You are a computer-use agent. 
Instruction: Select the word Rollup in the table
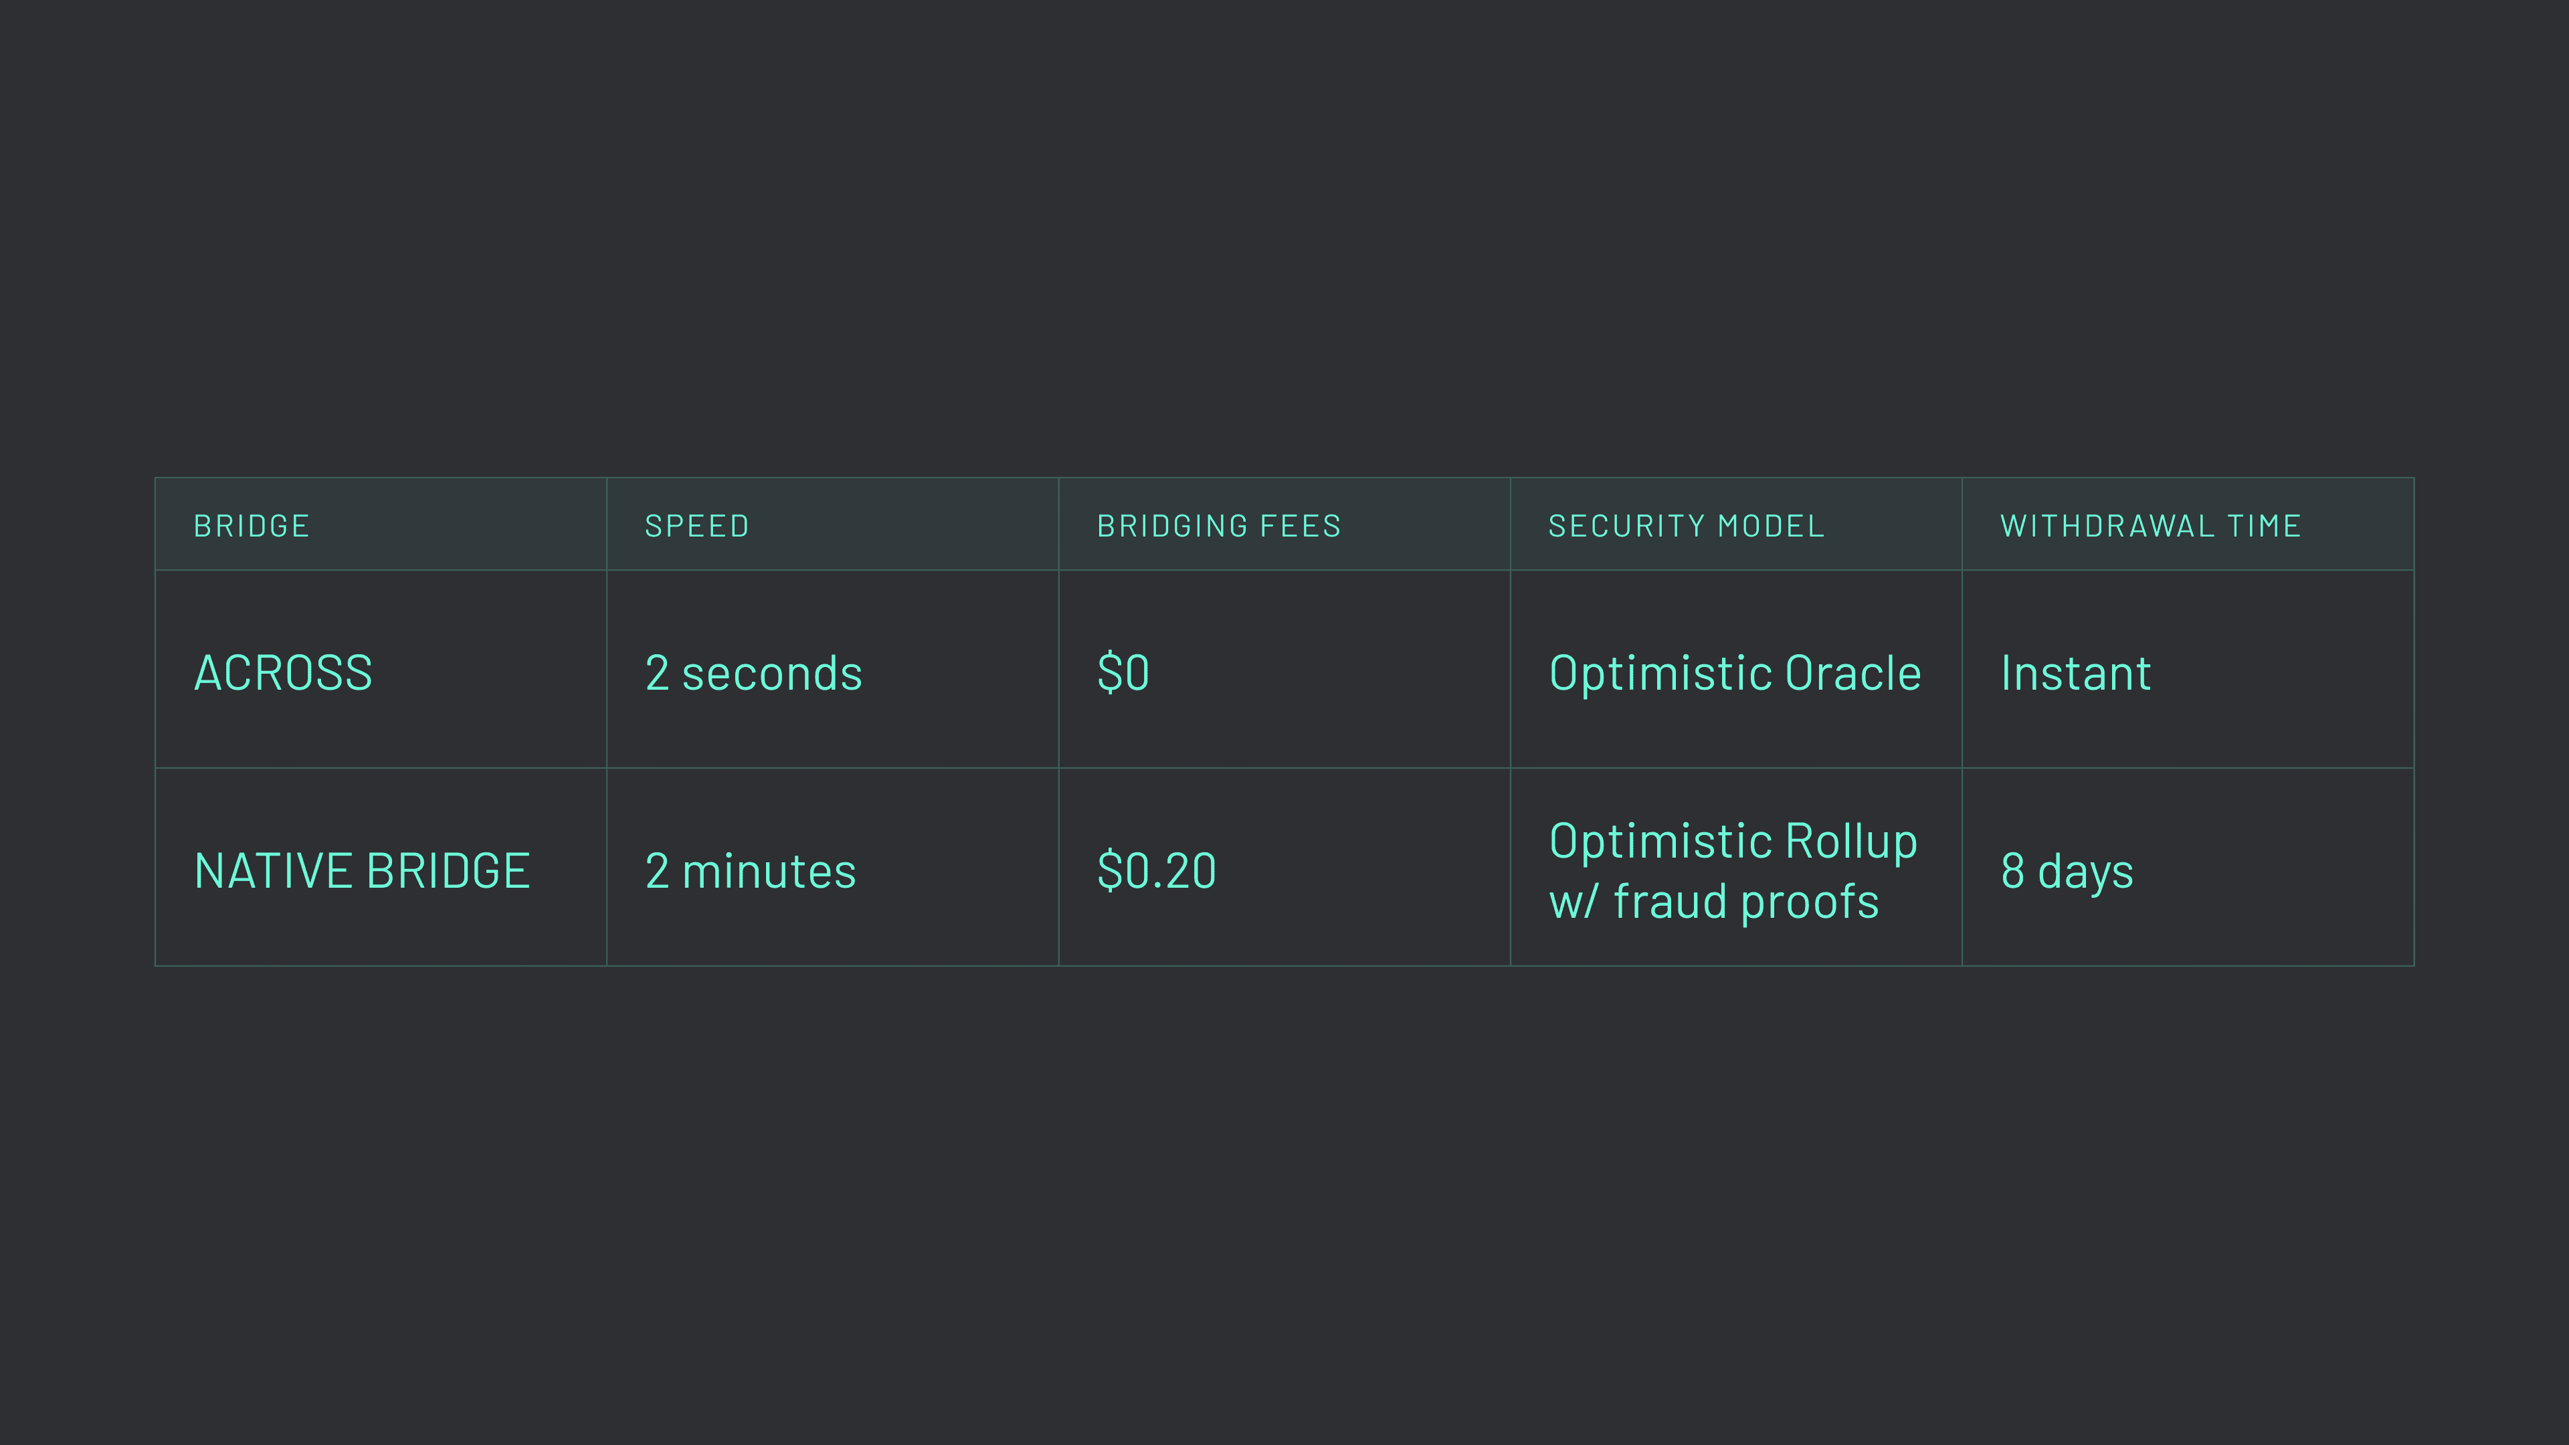pos(1851,841)
